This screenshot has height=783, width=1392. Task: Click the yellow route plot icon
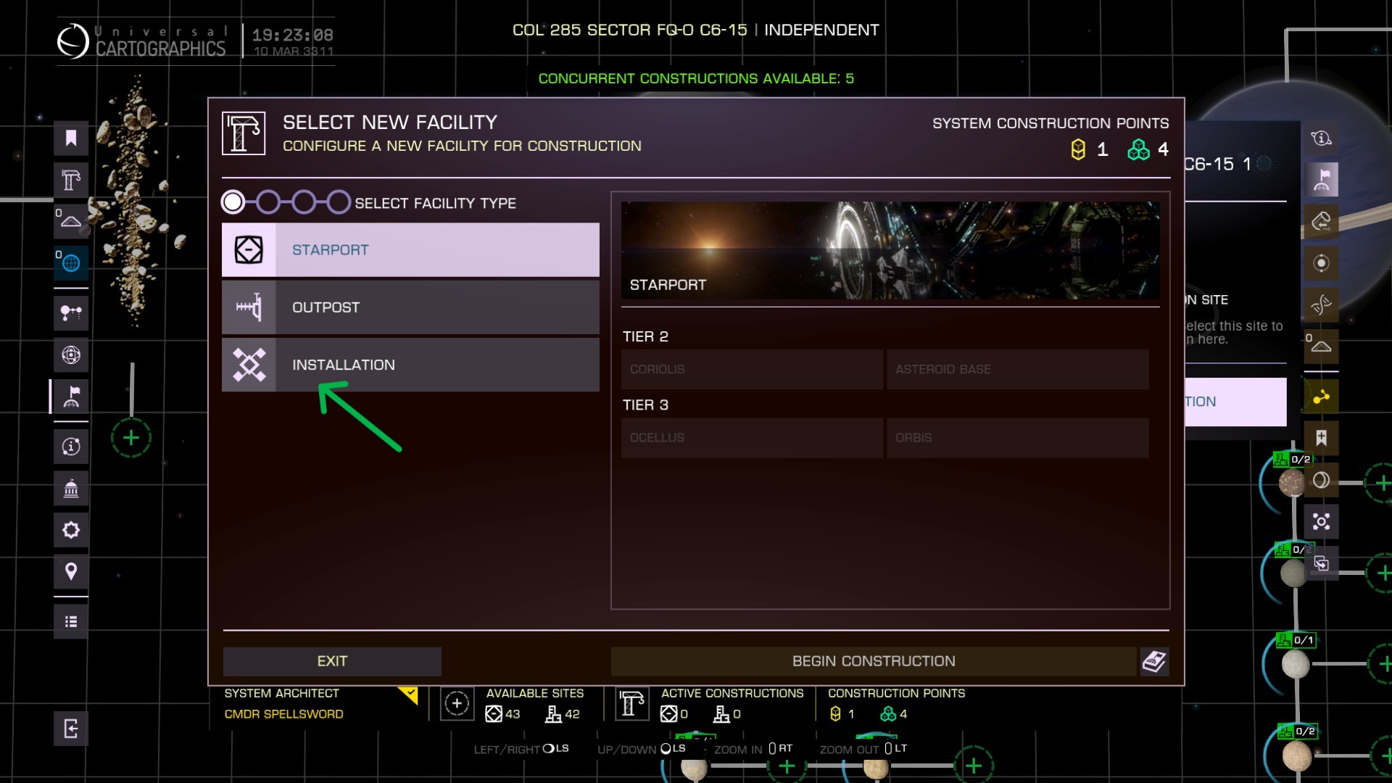click(1321, 397)
